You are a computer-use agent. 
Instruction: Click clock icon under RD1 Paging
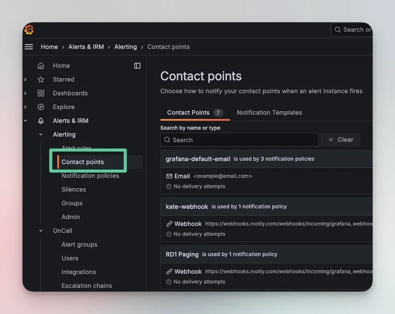pos(169,282)
